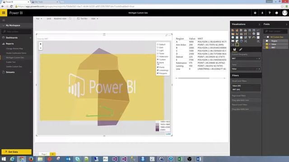Click READING VIEW in the toolbar

coord(60,19)
